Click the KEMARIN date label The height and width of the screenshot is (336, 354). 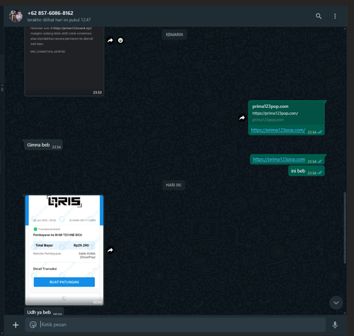[174, 35]
